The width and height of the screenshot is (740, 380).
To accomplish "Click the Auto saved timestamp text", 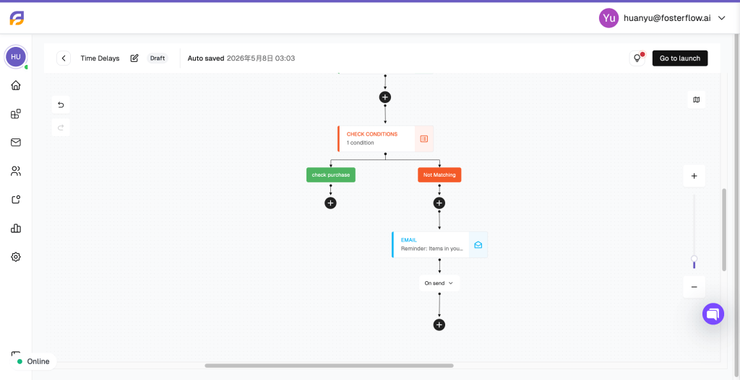I will 241,58.
